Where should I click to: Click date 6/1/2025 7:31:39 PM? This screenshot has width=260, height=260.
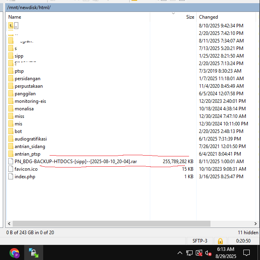pyautogui.click(x=220, y=139)
